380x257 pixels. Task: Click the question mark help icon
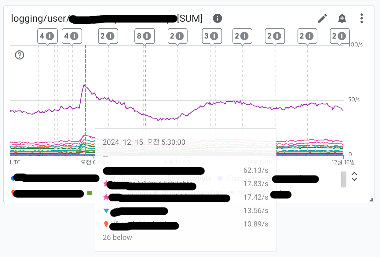[x=20, y=55]
